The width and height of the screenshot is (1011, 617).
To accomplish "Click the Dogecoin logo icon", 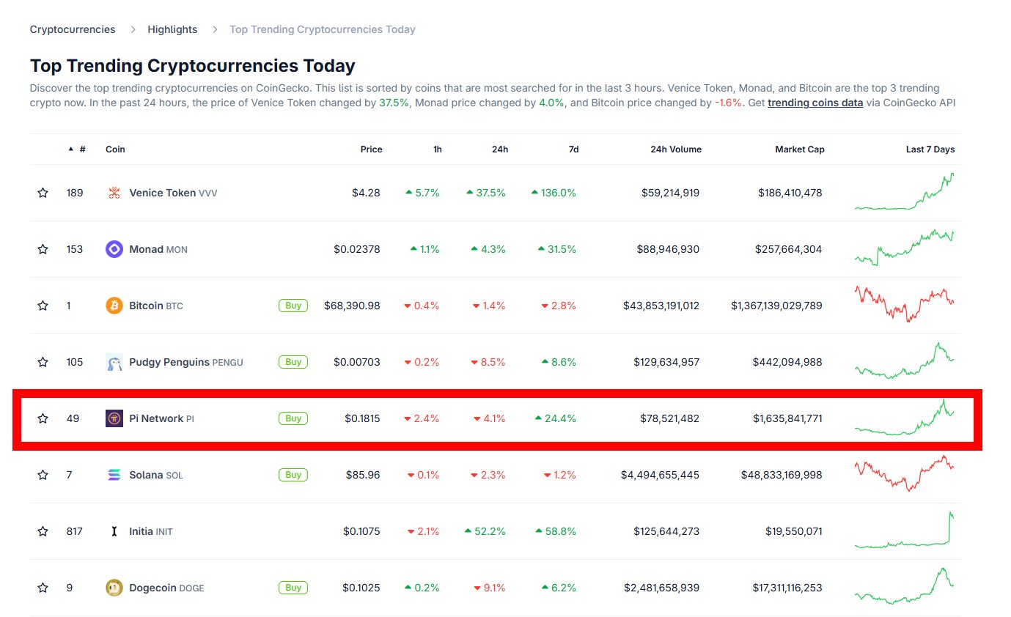I will point(114,588).
